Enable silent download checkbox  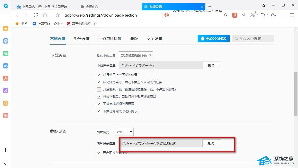(x=99, y=89)
